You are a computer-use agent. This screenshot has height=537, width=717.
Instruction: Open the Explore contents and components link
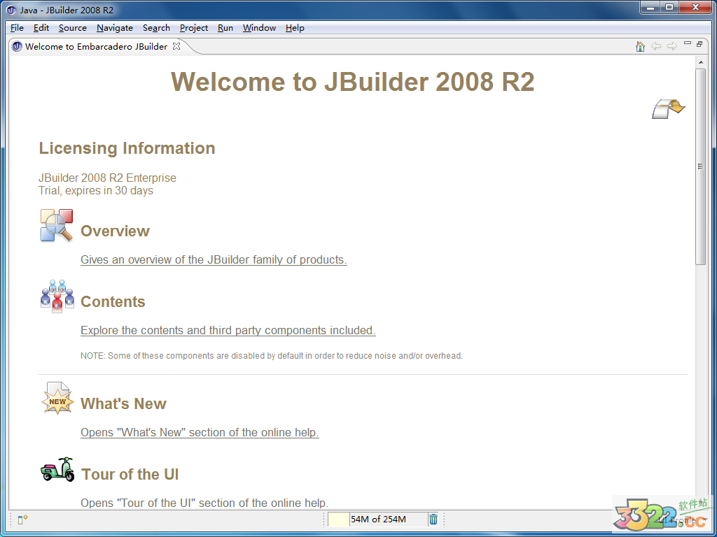pyautogui.click(x=228, y=330)
